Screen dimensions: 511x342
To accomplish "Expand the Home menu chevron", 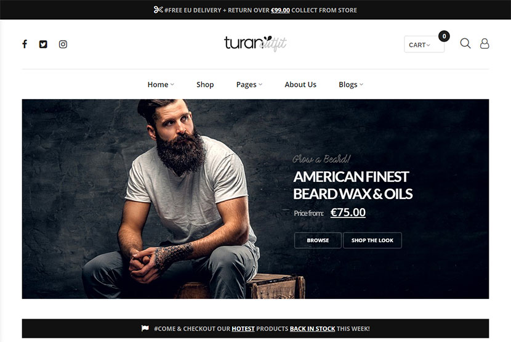I will (x=172, y=84).
